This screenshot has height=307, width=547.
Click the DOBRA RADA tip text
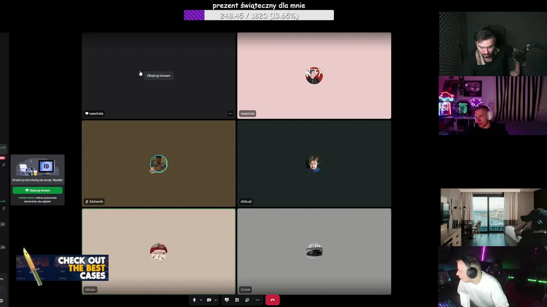(x=38, y=200)
